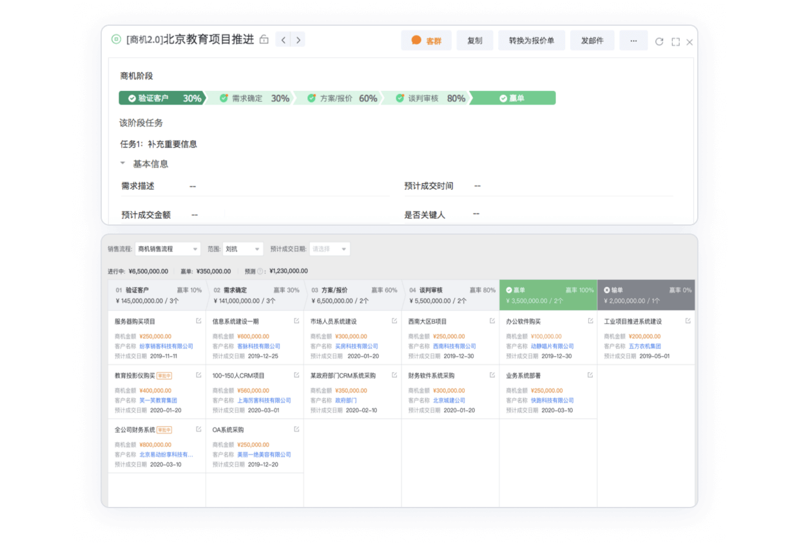
Task: Open customer link 客脉科技有限公司
Action: coord(259,346)
